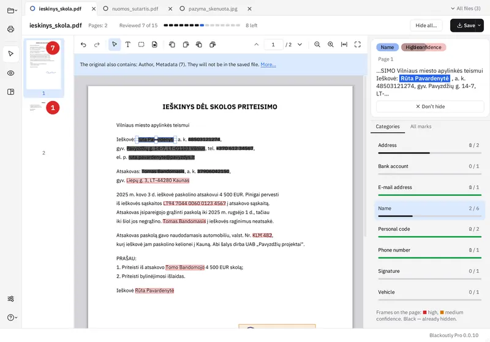This screenshot has height=342, width=490.
Task: Go to previous page with up chevron
Action: pyautogui.click(x=256, y=45)
